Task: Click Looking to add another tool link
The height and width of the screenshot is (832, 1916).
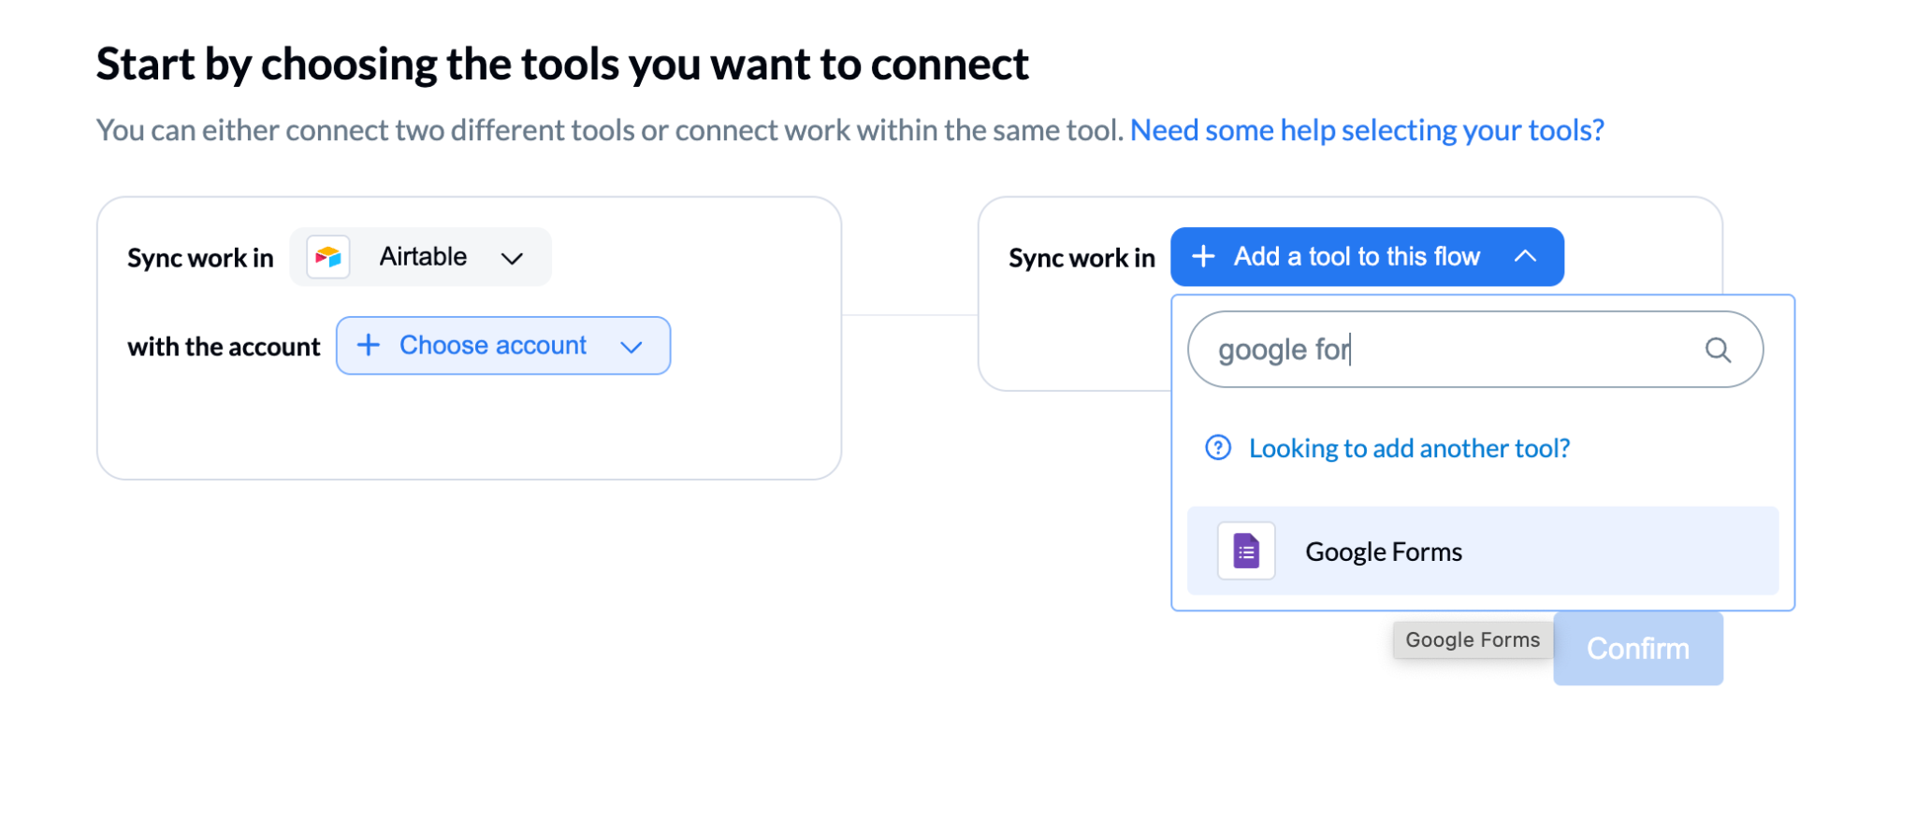Action: pyautogui.click(x=1409, y=448)
